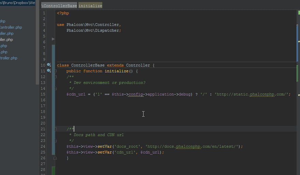The height and width of the screenshot is (175, 300).
Task: Select the initialize breadcrumb
Action: pos(90,6)
